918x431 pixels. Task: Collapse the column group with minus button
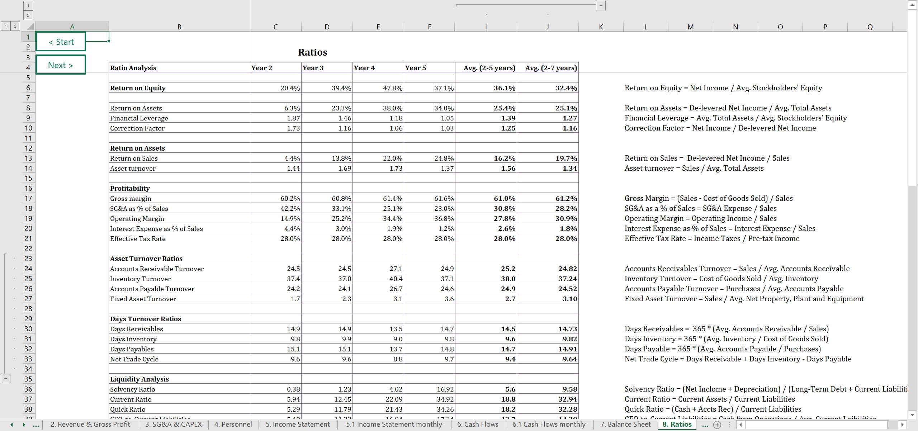[601, 5]
